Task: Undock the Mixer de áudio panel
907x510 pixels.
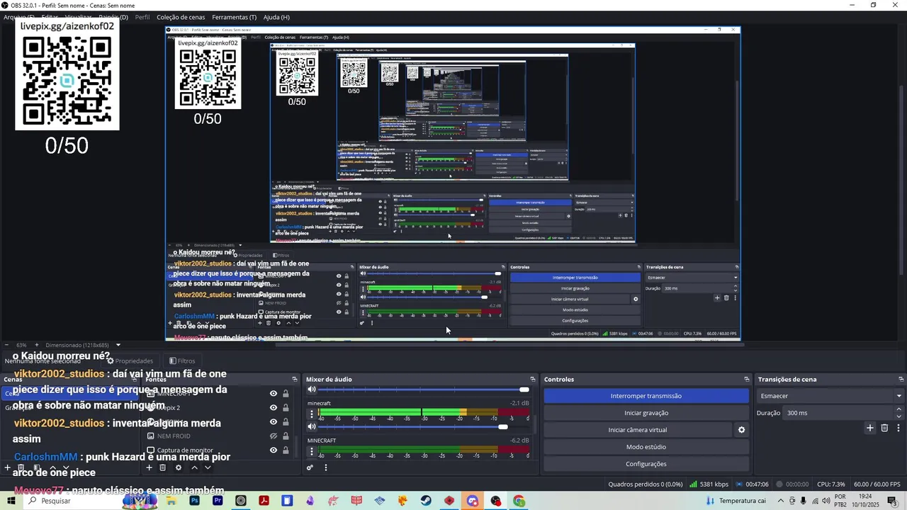Action: (x=533, y=380)
